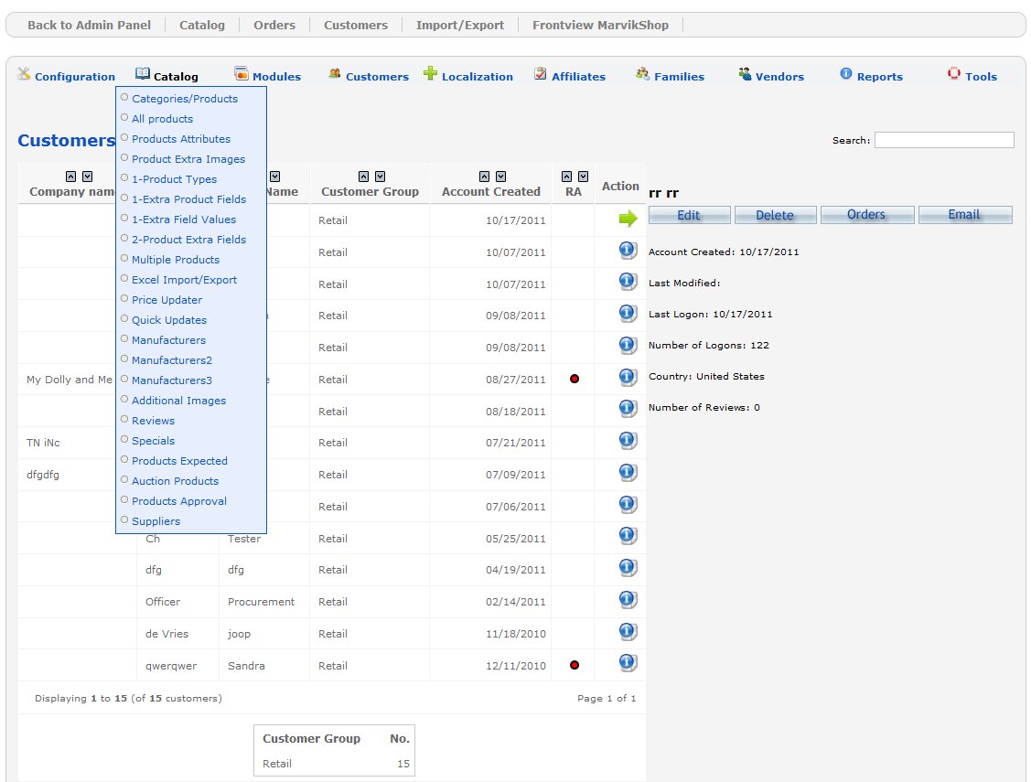Image resolution: width=1031 pixels, height=782 pixels.
Task: Click the Configuration tools icon
Action: click(25, 73)
